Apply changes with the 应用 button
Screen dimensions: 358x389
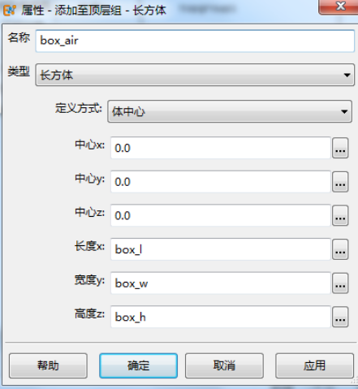314,365
